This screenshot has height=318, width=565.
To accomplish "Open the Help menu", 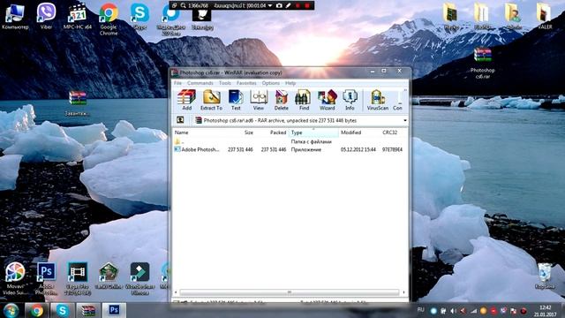I will pos(290,83).
